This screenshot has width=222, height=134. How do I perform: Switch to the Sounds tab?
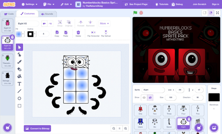tap(47, 14)
